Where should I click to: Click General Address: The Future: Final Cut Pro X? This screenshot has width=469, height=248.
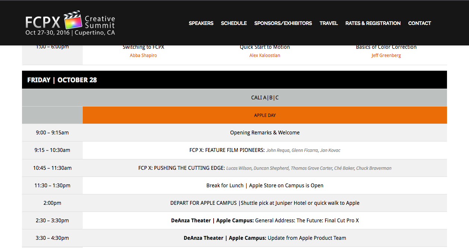(x=307, y=220)
